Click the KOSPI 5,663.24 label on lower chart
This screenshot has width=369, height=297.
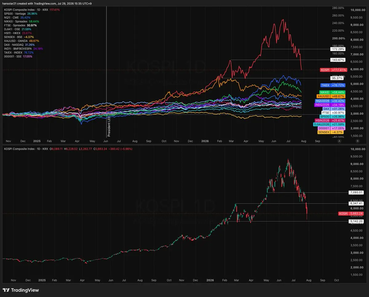pos(351,214)
